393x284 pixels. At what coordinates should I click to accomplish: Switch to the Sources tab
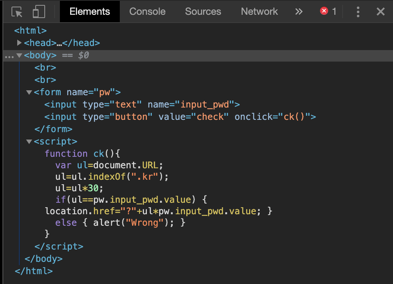click(203, 11)
